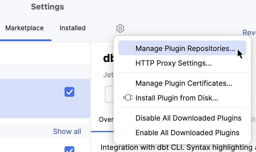This screenshot has width=256, height=152.
Task: Click the plug icon beside Install Plugin from Disk
Action: click(128, 98)
